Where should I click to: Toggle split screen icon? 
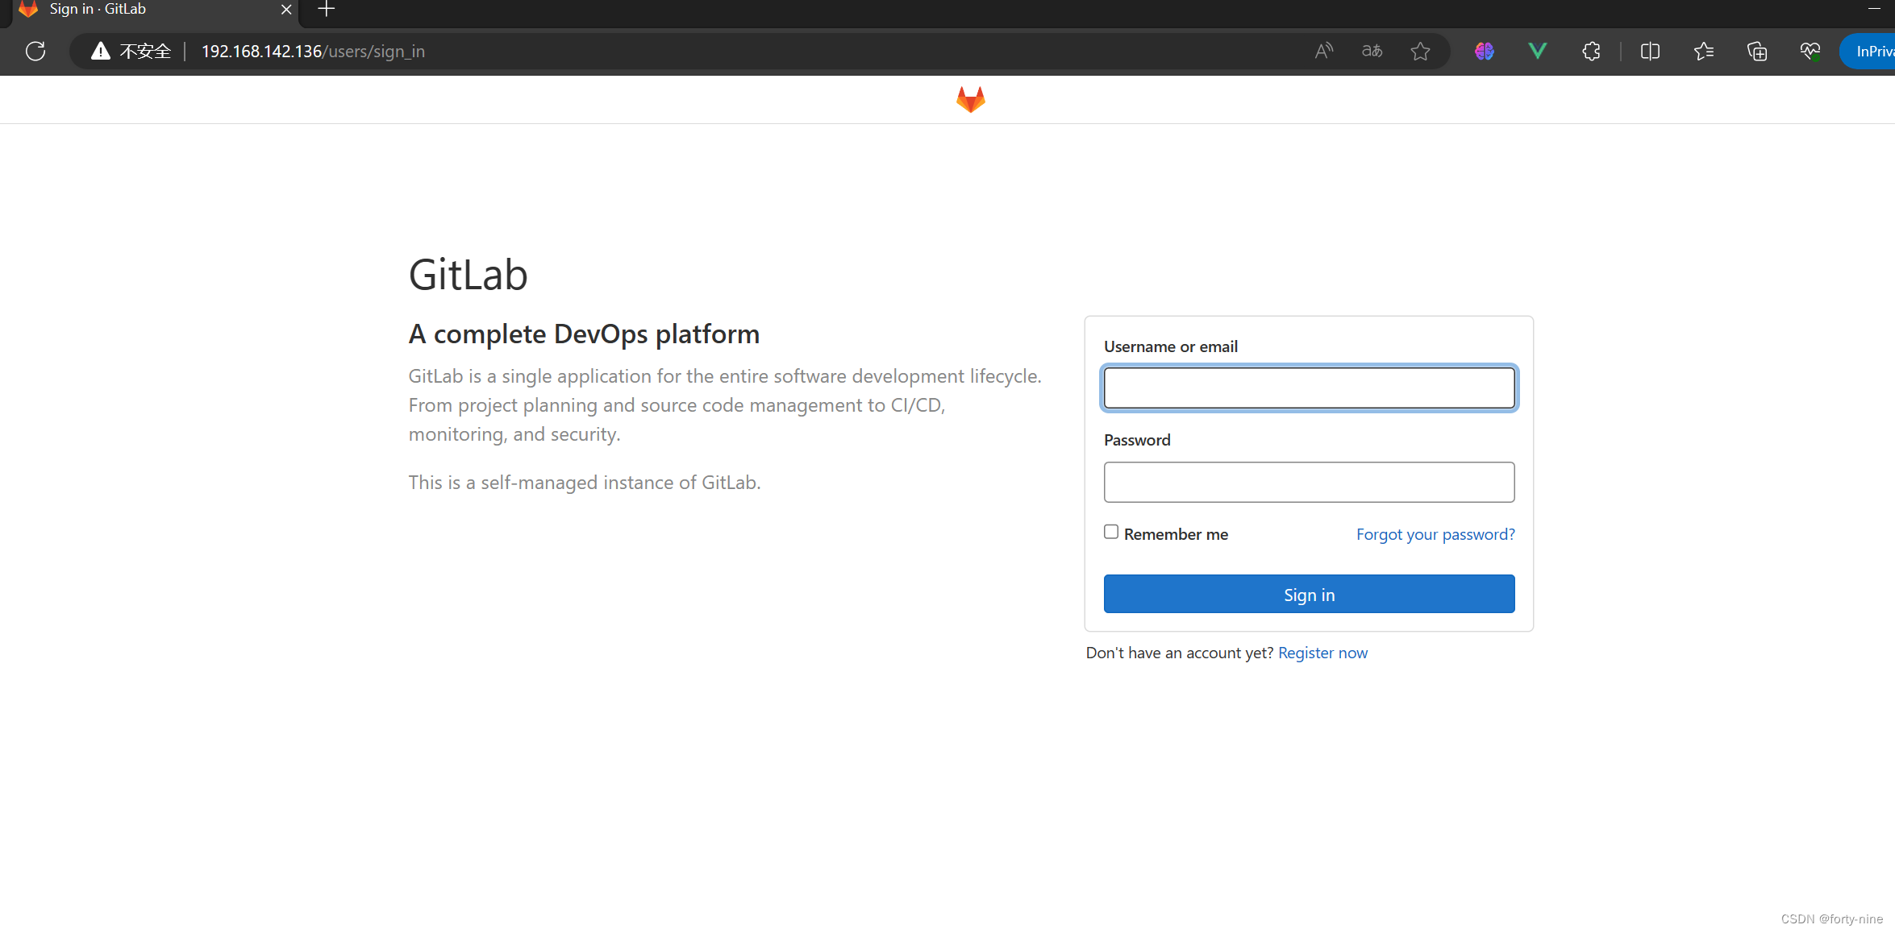(x=1650, y=51)
